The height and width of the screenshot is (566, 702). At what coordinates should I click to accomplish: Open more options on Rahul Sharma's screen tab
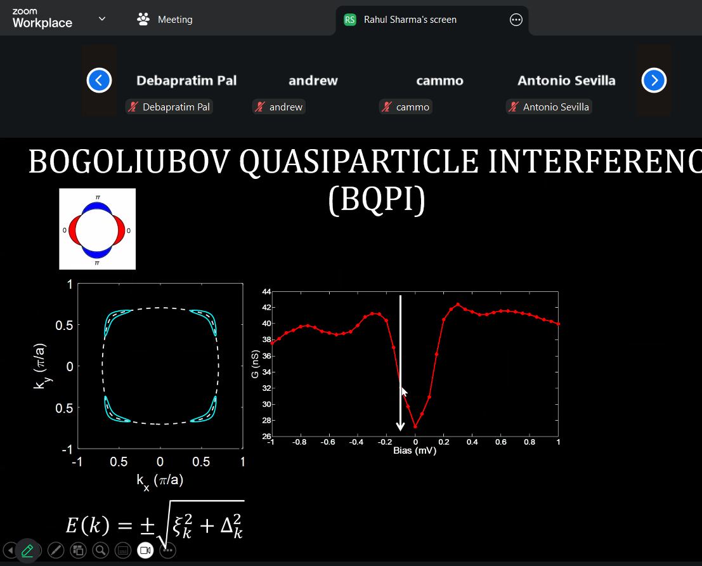point(516,20)
